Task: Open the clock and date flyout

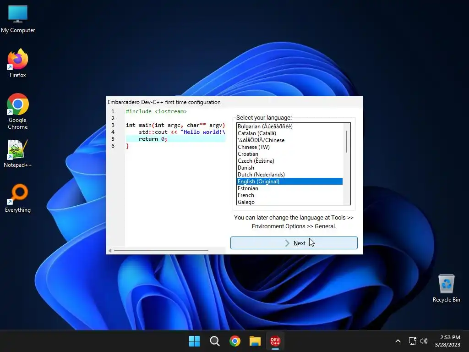Action: pos(447,341)
